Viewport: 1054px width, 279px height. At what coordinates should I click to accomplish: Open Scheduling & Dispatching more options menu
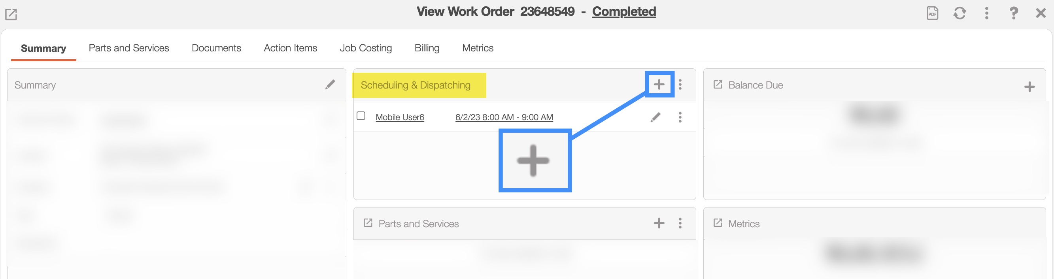680,85
